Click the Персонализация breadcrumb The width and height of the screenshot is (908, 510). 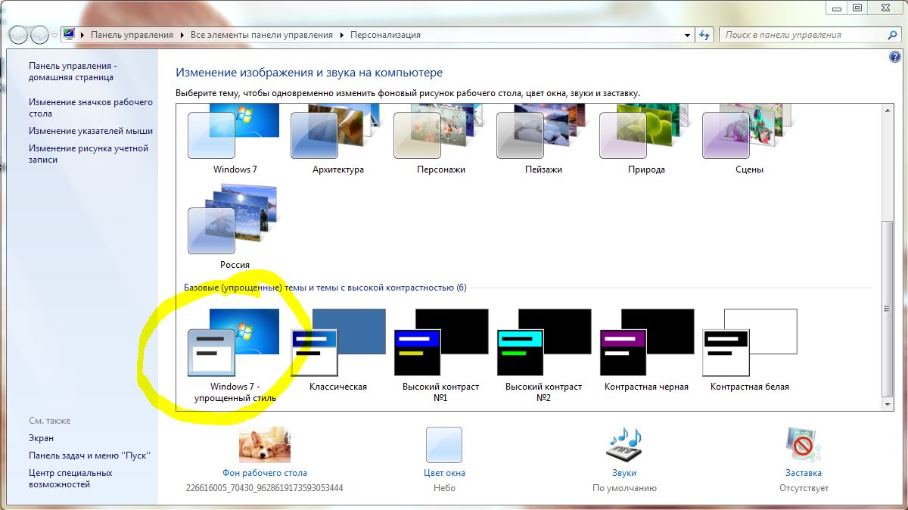385,35
